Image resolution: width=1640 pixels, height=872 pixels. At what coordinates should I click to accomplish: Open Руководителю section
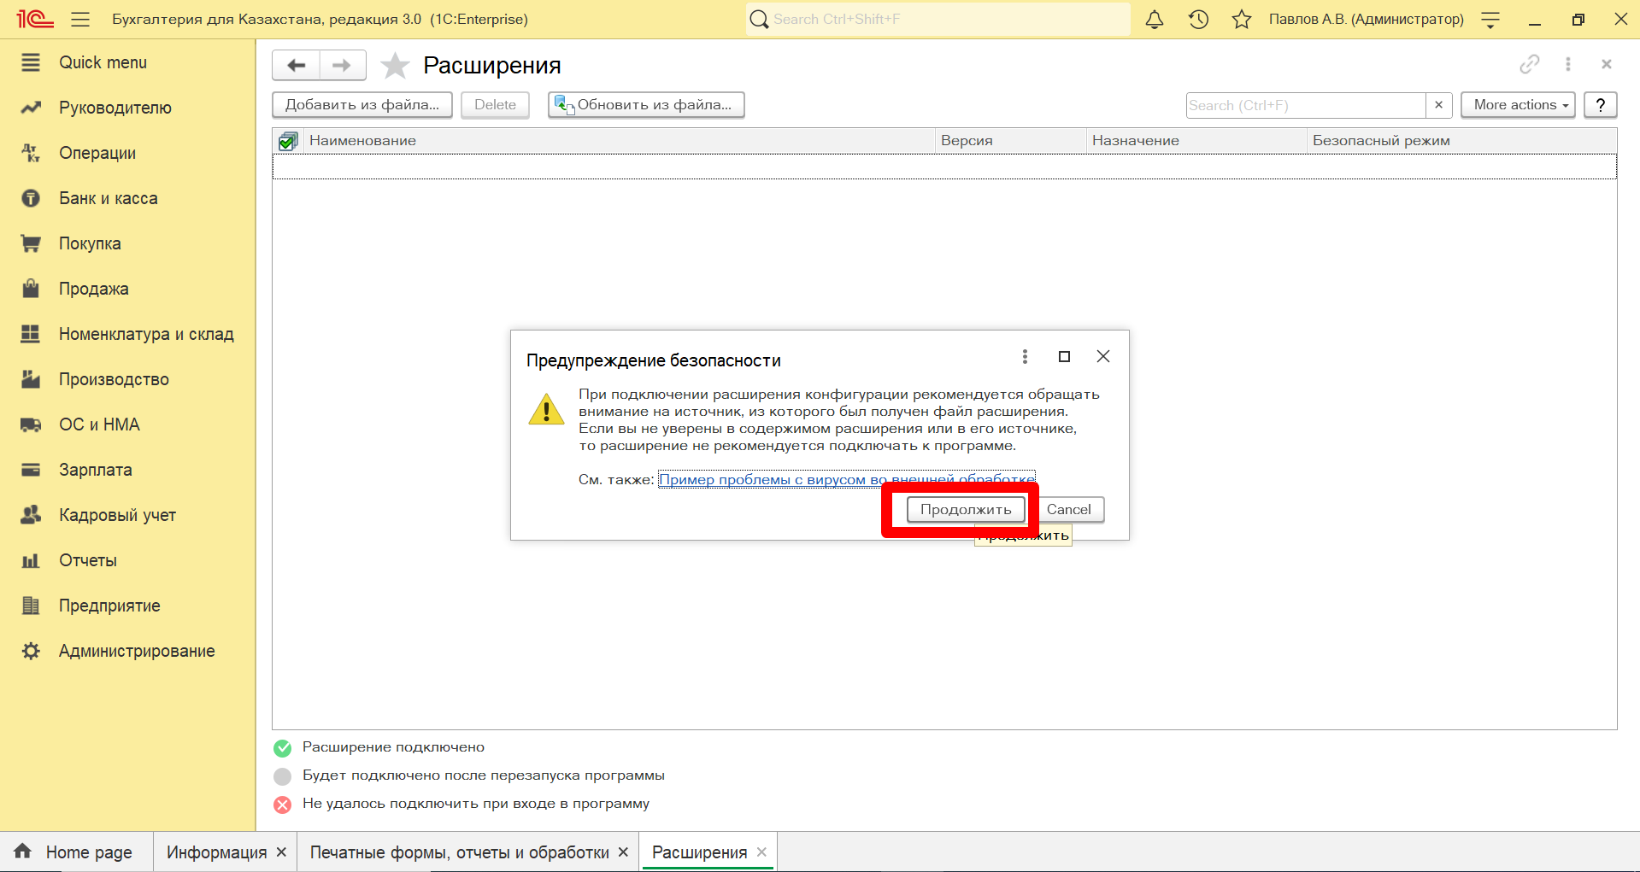115,108
